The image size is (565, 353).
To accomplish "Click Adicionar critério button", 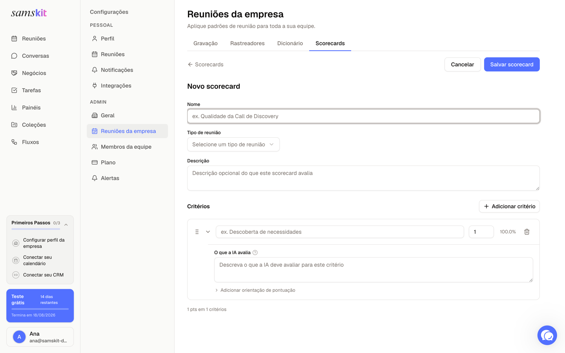I will tap(509, 206).
